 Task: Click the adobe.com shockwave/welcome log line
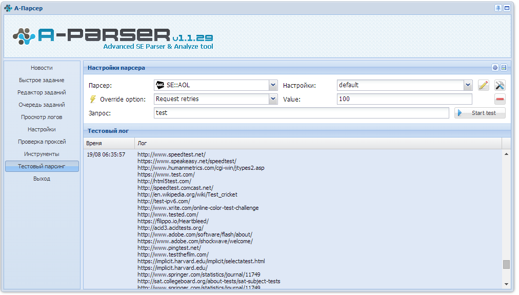click(x=195, y=241)
